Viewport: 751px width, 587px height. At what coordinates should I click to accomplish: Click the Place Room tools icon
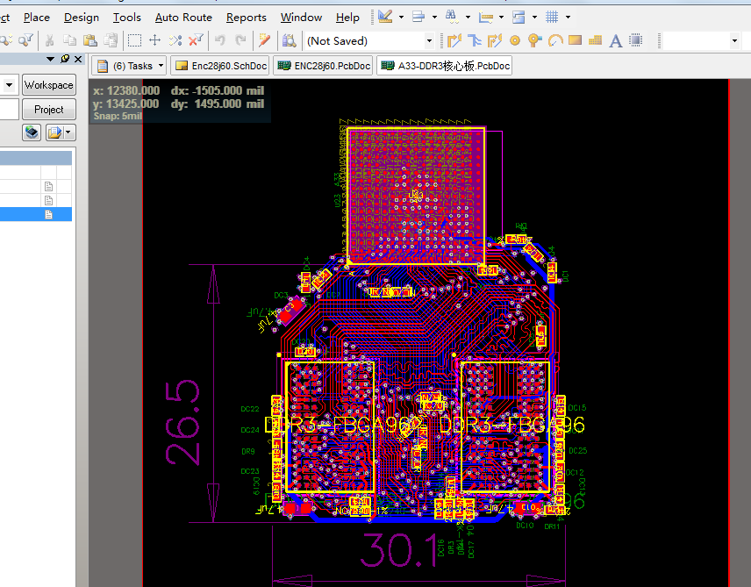[x=519, y=17]
